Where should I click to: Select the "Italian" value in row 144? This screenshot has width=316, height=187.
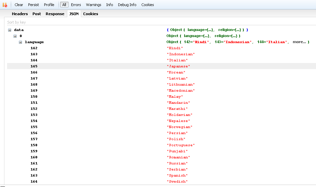click(x=177, y=60)
